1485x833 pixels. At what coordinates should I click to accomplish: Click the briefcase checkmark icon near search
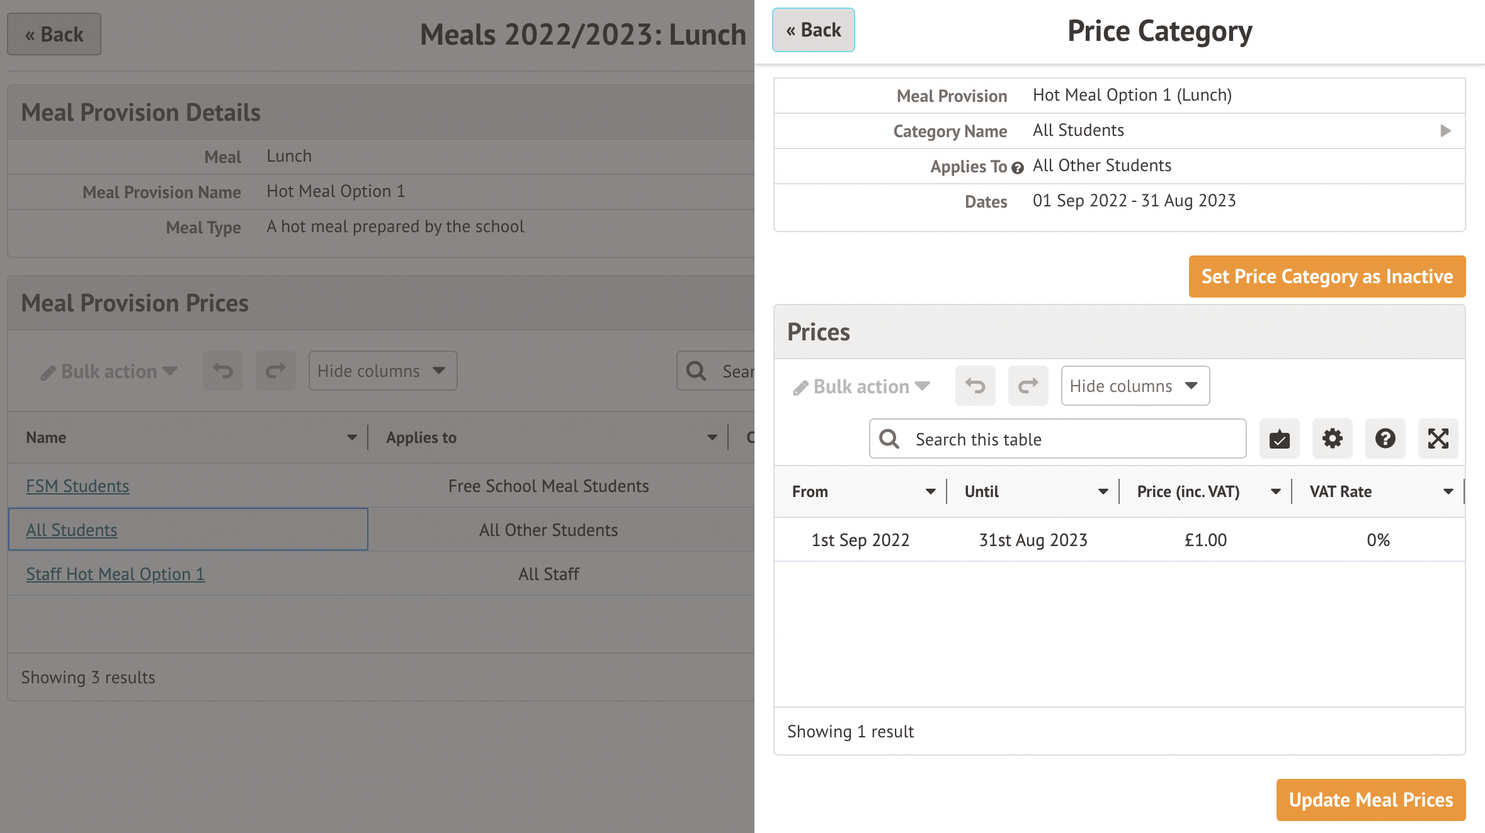1279,439
